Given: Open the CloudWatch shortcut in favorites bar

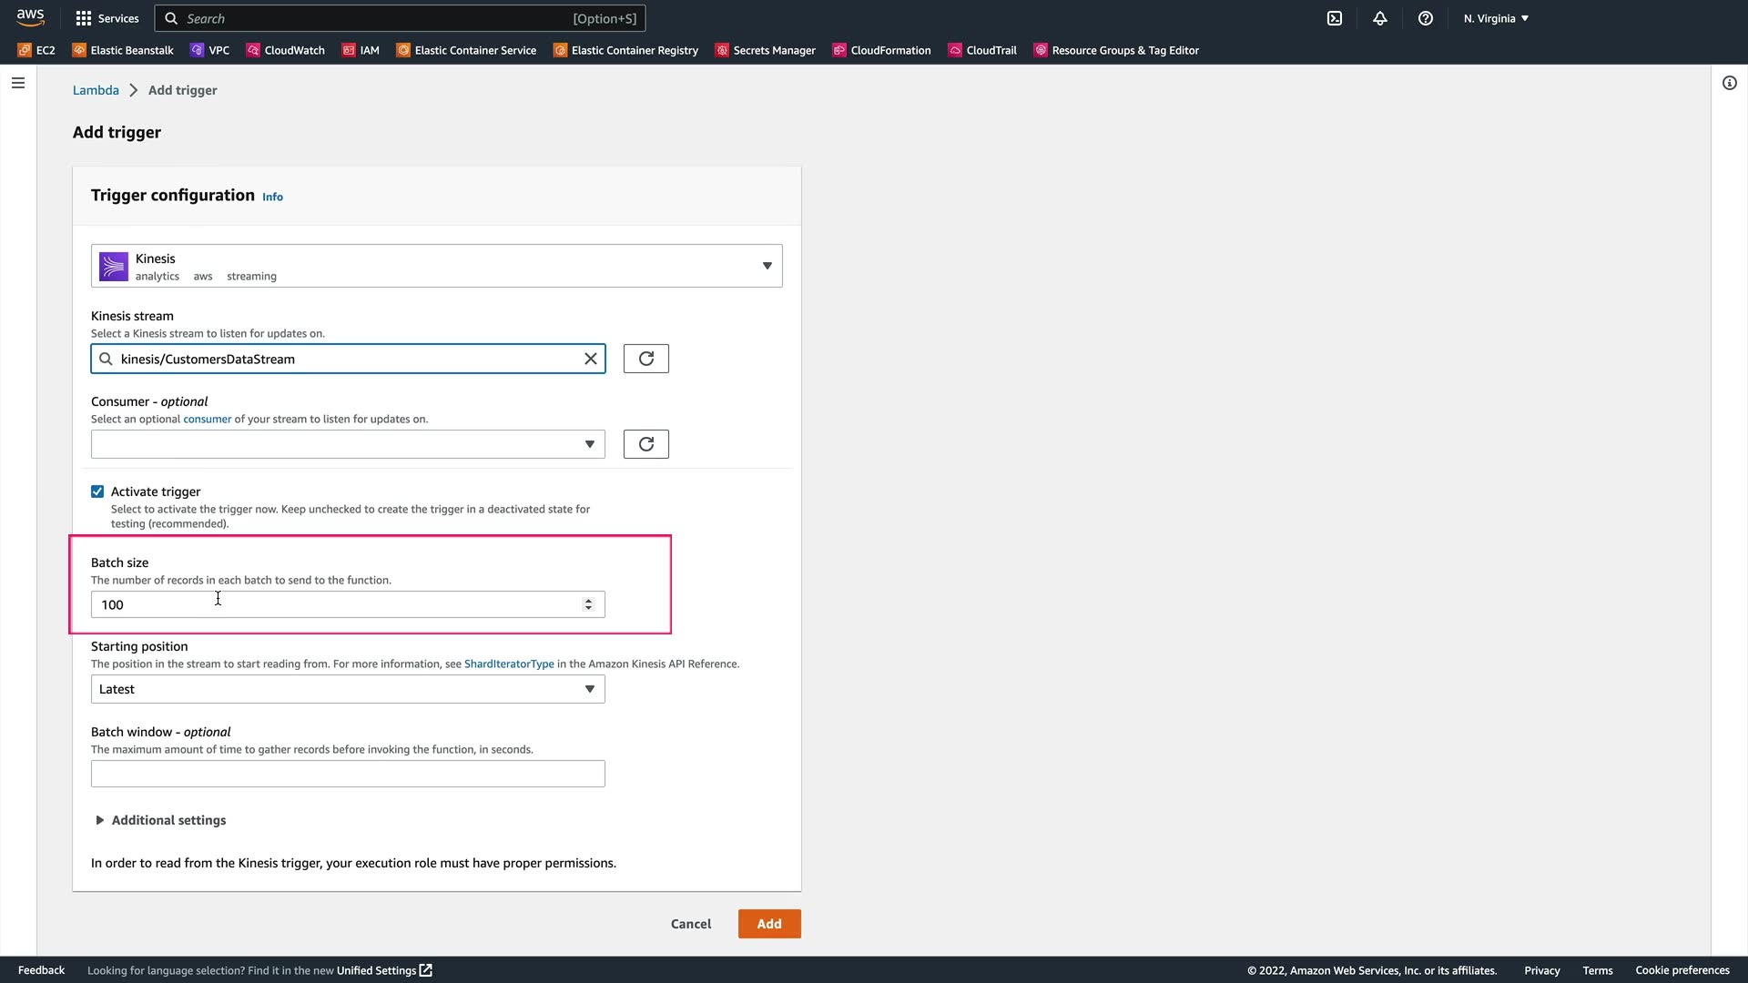Looking at the screenshot, I should (285, 50).
